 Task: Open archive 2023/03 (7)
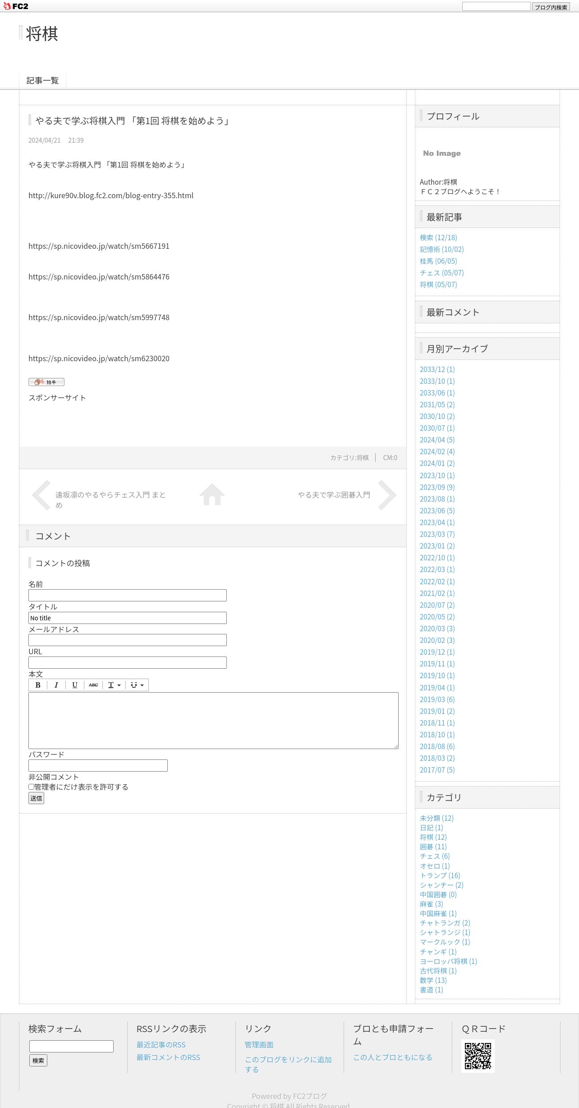point(437,534)
